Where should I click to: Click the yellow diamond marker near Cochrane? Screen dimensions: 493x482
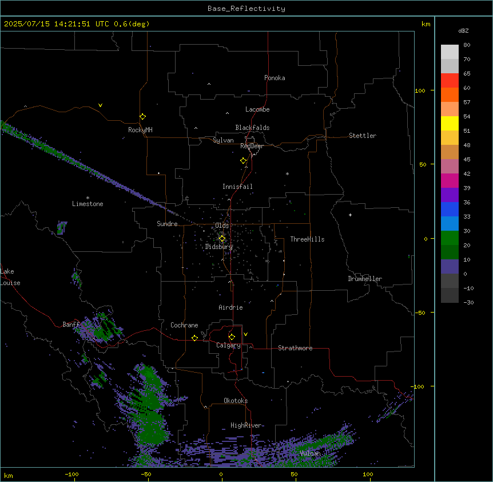[194, 338]
